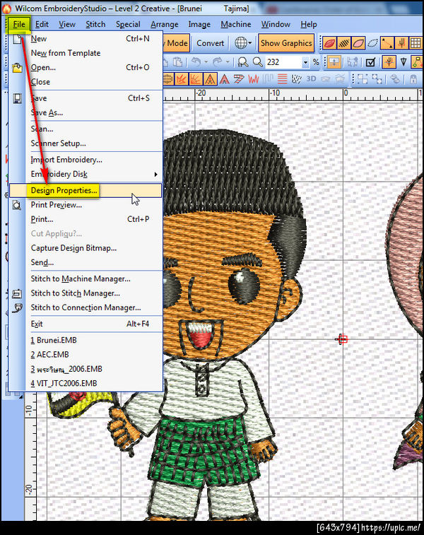The height and width of the screenshot is (535, 424).
Task: Toggle pink outline shape view icon
Action: tap(358, 43)
